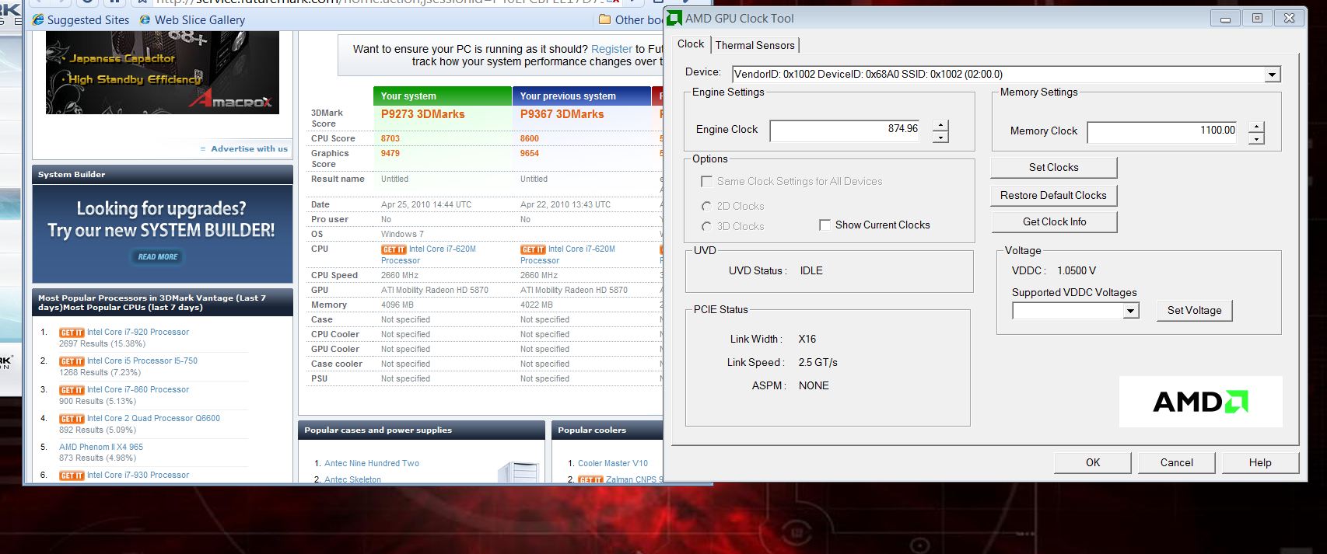The image size is (1327, 554).
Task: Click GET IT badge beside Core i5-750
Action: [x=72, y=361]
